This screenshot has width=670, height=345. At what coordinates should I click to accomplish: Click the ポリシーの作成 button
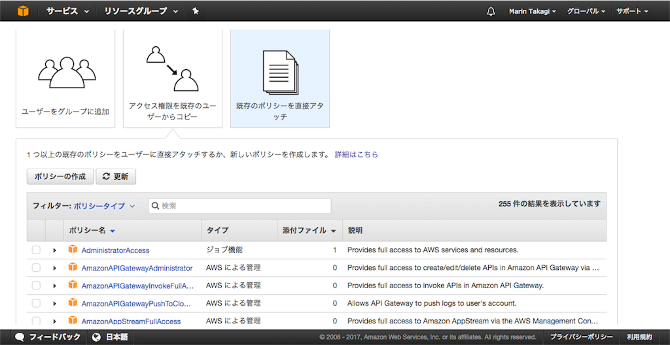click(60, 176)
